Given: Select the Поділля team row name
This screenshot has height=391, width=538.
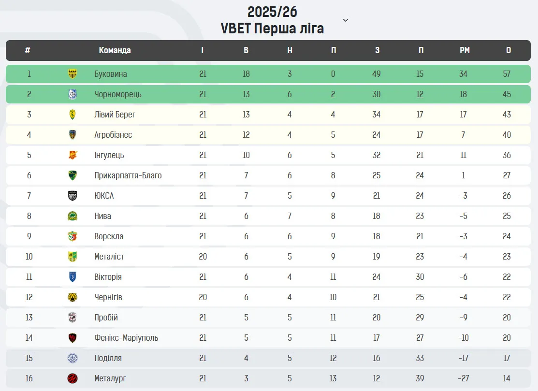Looking at the screenshot, I should (x=108, y=358).
